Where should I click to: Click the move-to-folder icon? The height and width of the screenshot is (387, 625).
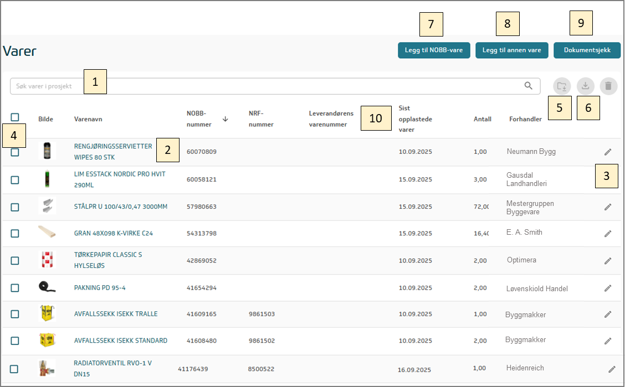(561, 86)
